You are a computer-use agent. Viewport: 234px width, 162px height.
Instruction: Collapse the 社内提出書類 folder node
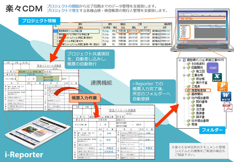point(184,98)
